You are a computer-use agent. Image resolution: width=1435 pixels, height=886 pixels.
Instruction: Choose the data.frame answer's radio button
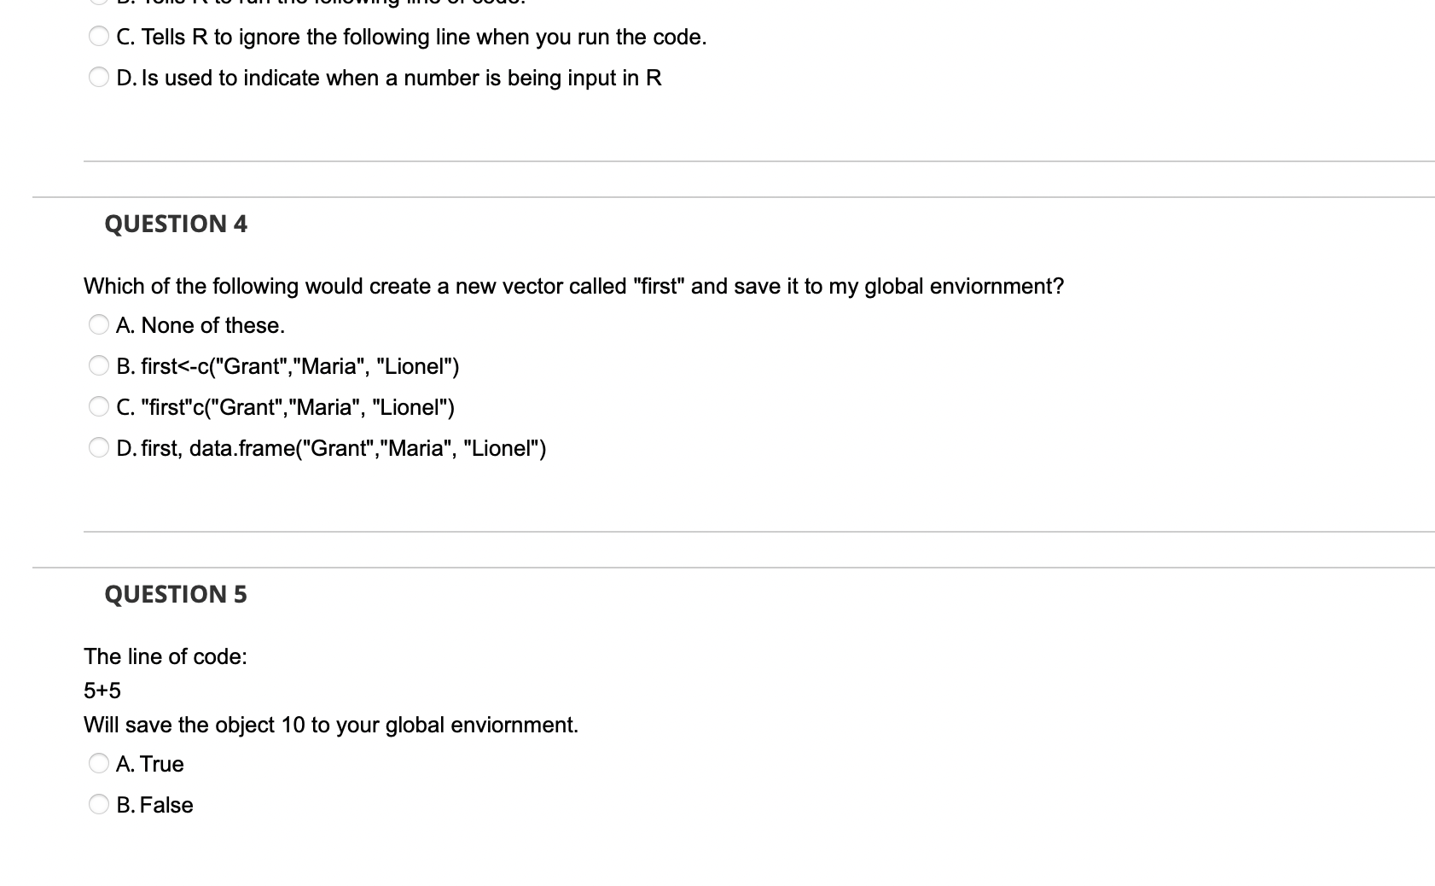[99, 448]
